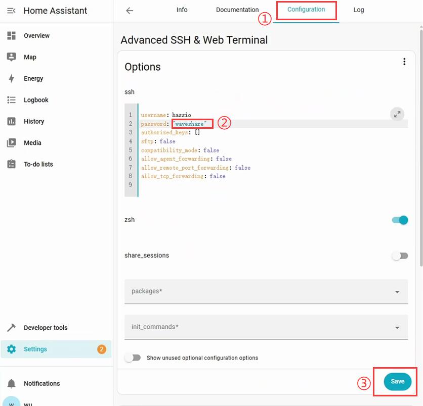The height and width of the screenshot is (406, 423).
Task: Open the Info tab
Action: pyautogui.click(x=182, y=10)
